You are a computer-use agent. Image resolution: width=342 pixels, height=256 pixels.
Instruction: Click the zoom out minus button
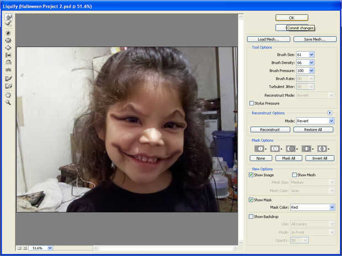(x=19, y=248)
